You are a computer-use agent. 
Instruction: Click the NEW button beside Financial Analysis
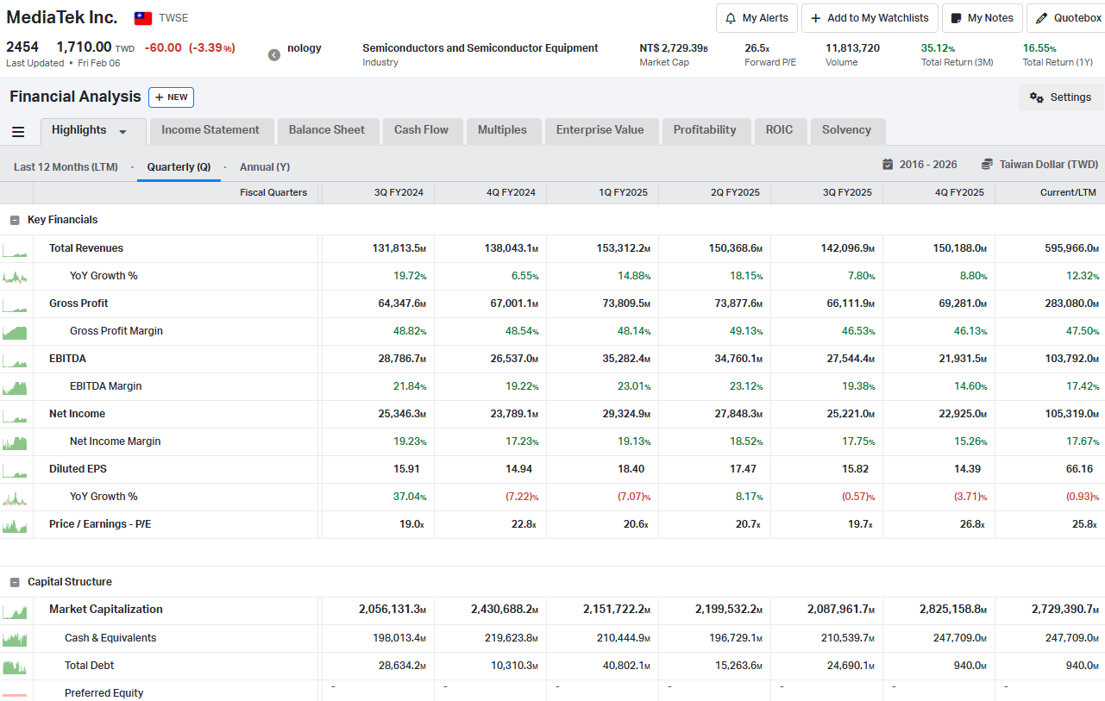tap(171, 97)
